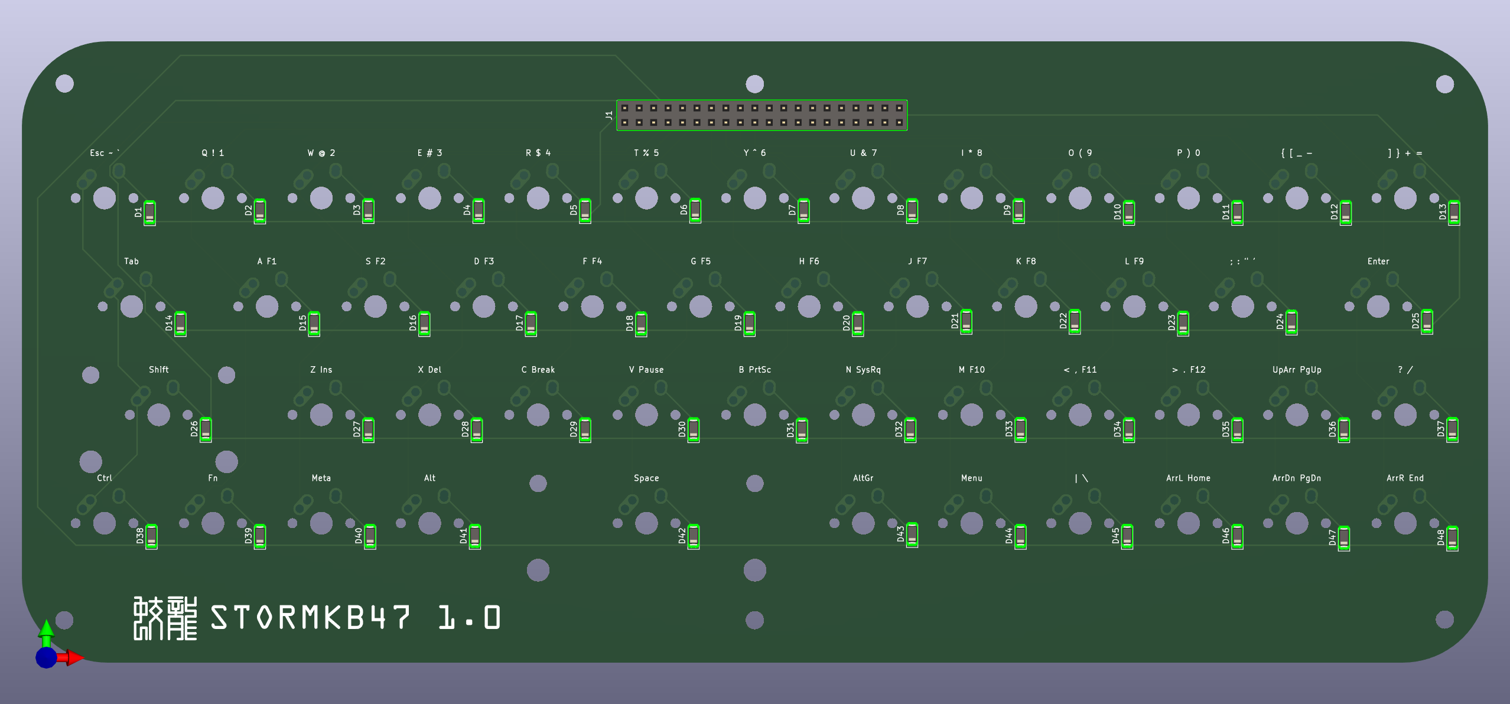Select the J1 pin header connector

click(x=761, y=115)
